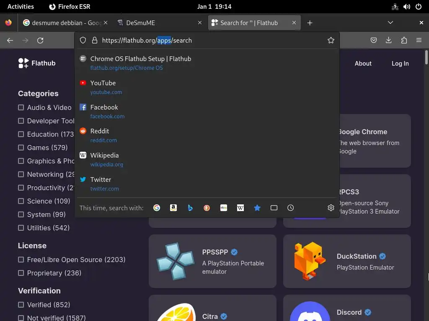Expand the list all tabs chevron
Image resolution: width=429 pixels, height=321 pixels.
pyautogui.click(x=390, y=23)
